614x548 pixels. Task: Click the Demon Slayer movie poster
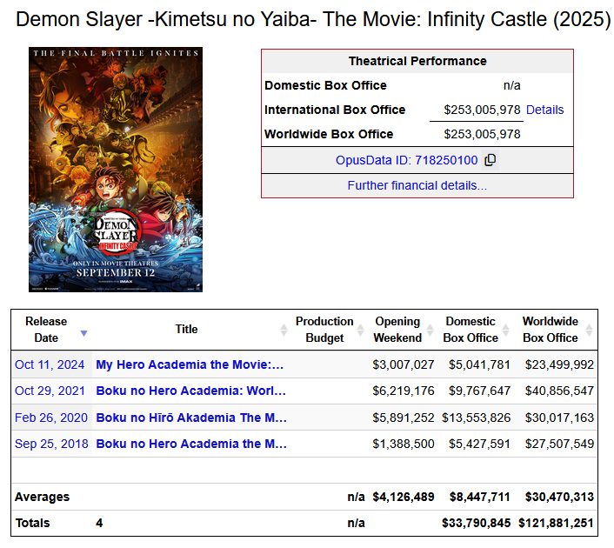point(116,170)
